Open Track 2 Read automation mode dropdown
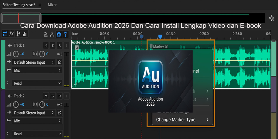The height and width of the screenshot is (139, 278). tap(37, 134)
